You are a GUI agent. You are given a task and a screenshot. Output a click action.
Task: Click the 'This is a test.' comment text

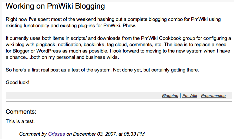[x=20, y=121]
